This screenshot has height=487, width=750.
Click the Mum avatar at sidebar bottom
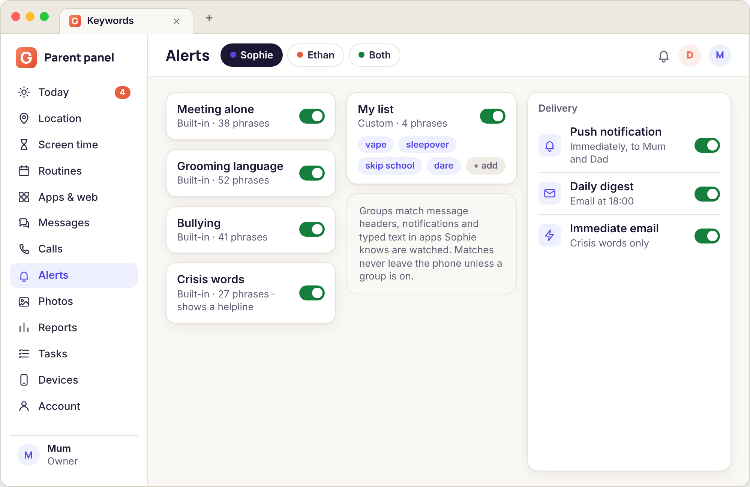[28, 455]
